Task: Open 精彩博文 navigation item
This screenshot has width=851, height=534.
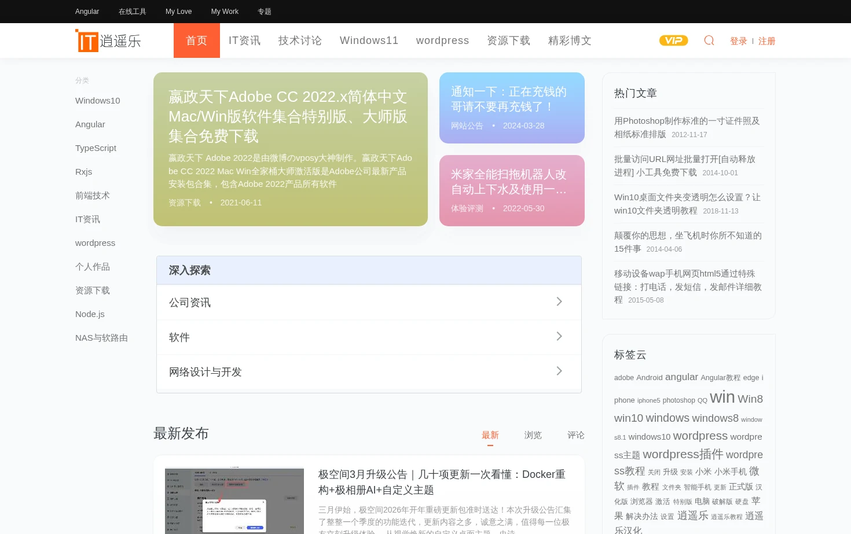Action: pyautogui.click(x=570, y=40)
